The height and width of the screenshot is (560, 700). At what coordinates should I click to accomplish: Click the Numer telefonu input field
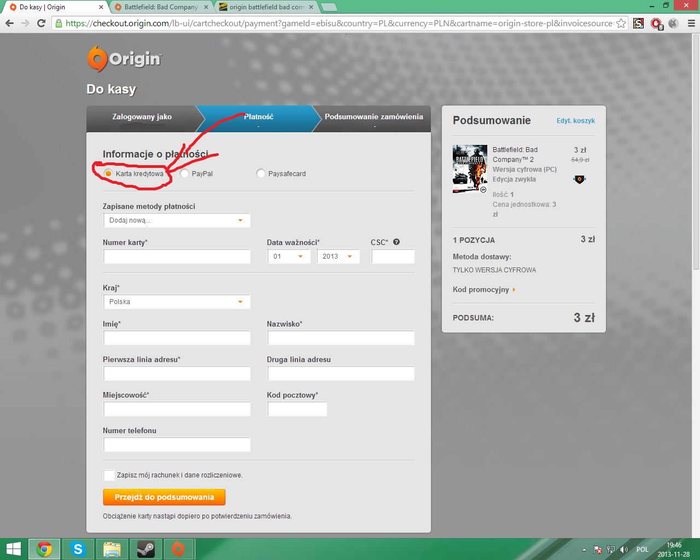pyautogui.click(x=177, y=445)
